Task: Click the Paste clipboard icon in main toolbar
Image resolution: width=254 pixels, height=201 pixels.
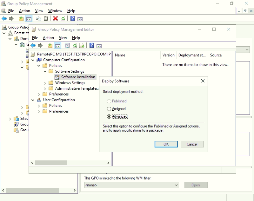Action: (46, 18)
